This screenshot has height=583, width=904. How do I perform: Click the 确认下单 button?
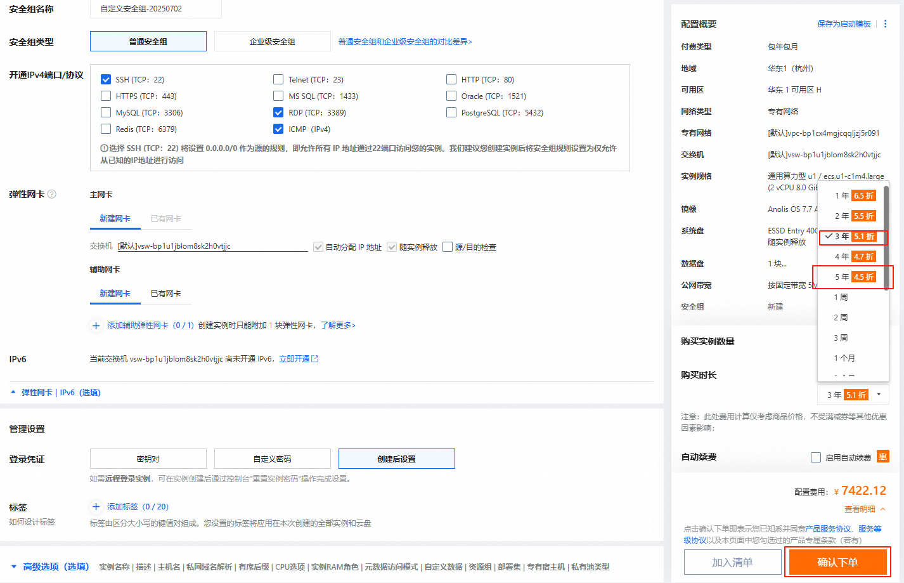837,562
